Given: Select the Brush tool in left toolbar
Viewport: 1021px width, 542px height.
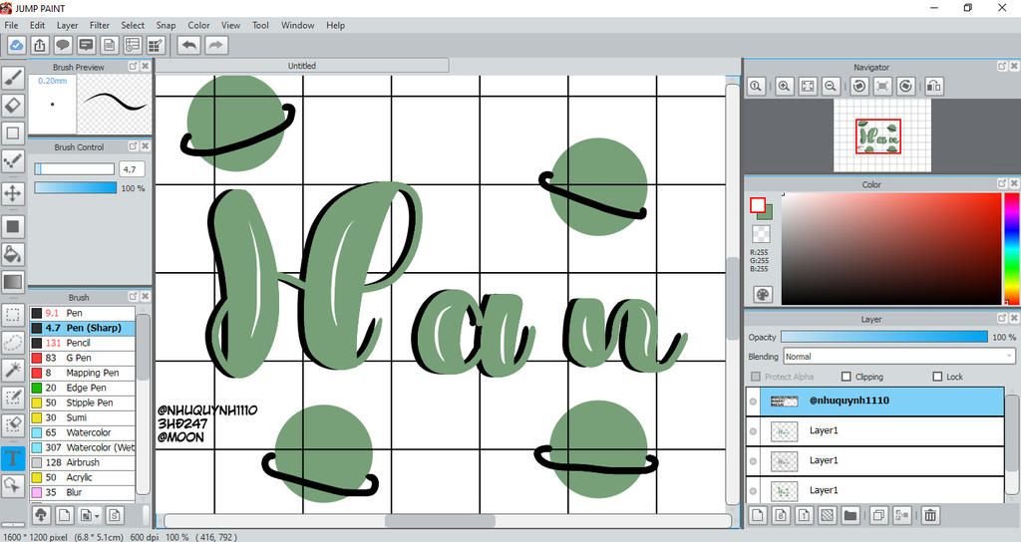Looking at the screenshot, I should (12, 78).
